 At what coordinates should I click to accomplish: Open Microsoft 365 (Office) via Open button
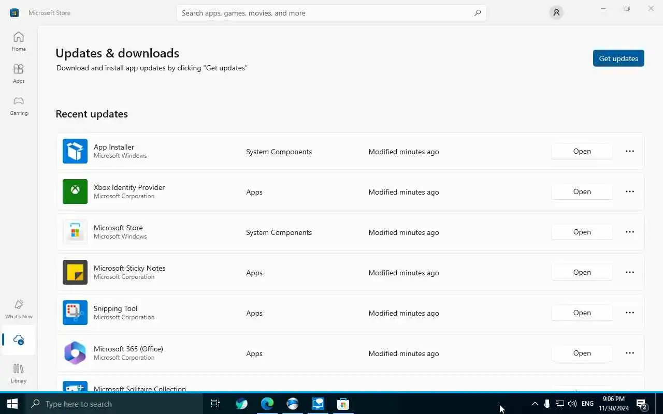pos(582,353)
